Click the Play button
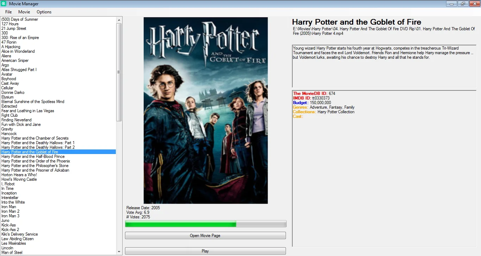This screenshot has width=481, height=256. pyautogui.click(x=205, y=251)
